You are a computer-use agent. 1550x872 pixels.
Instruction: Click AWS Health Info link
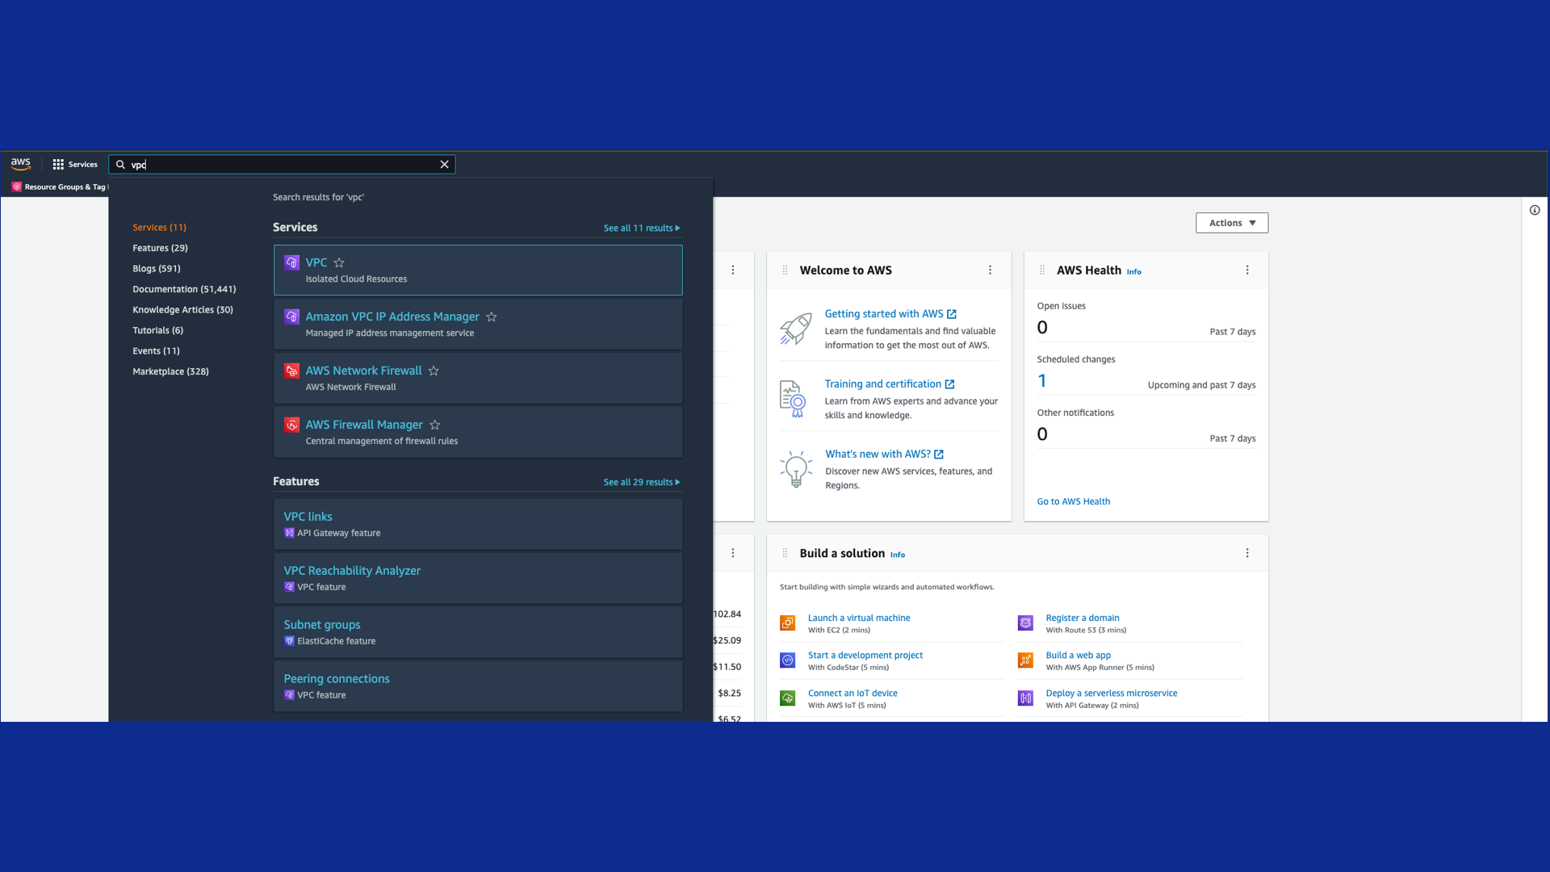click(x=1133, y=272)
